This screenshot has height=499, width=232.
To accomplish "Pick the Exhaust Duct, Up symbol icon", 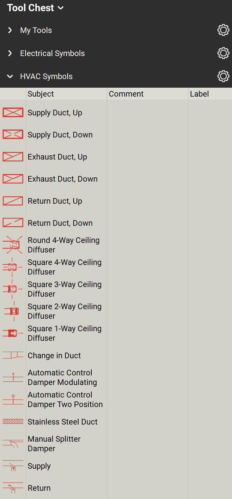I will [x=13, y=157].
